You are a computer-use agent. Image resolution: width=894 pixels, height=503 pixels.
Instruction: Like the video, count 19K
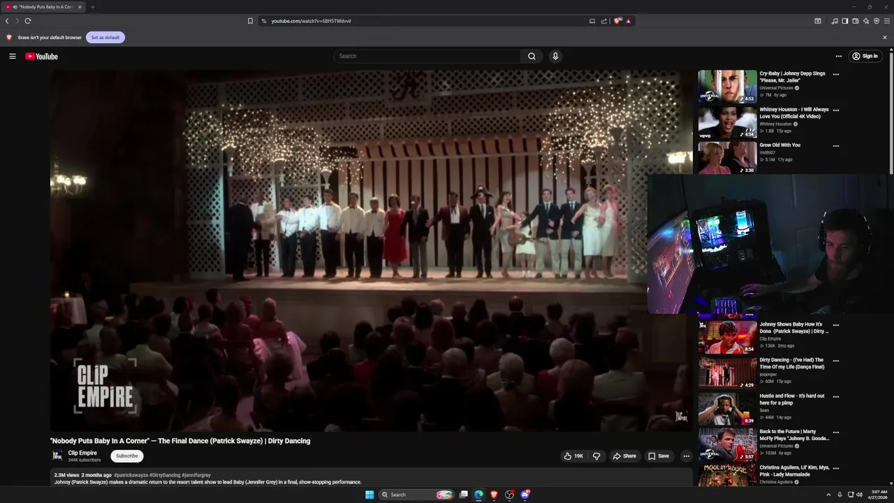(573, 456)
